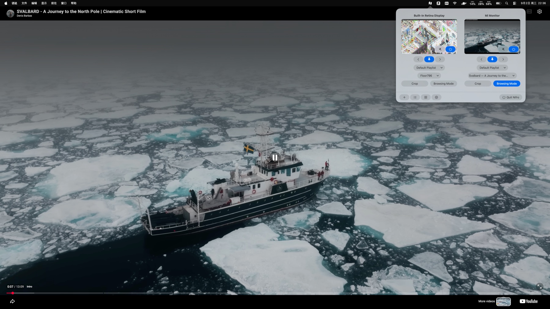Screen dimensions: 550x309
Task: Click the closed captions CC icon
Action: point(529,12)
